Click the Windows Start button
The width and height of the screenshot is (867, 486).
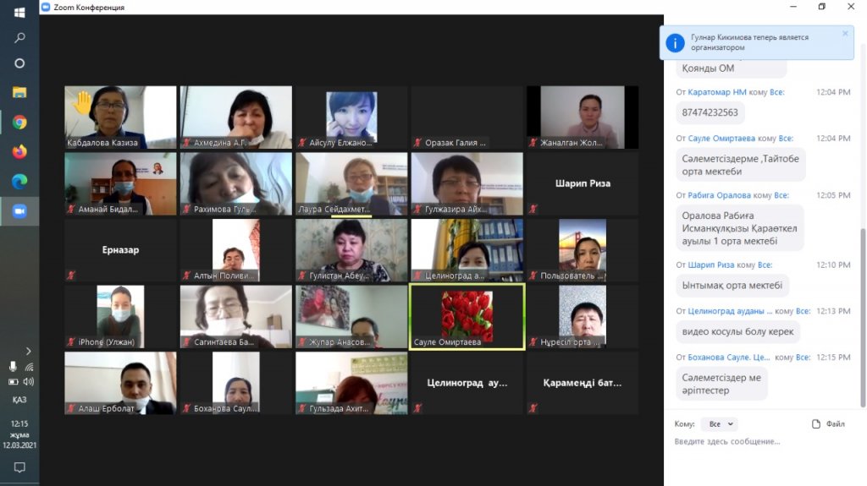(x=19, y=13)
